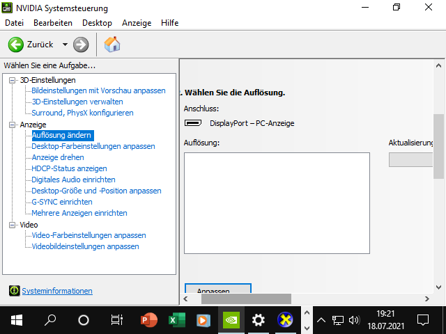Open the blue-yellow X taskbar app

(285, 320)
